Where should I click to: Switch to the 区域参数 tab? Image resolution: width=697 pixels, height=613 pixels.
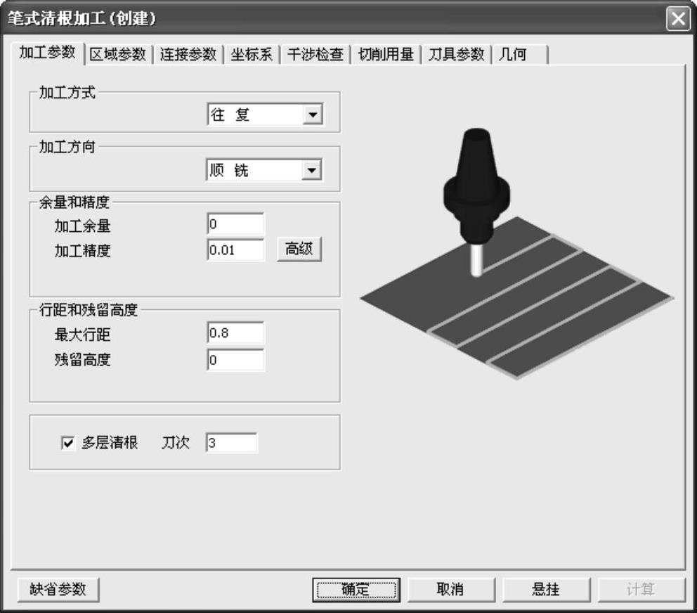tap(117, 55)
